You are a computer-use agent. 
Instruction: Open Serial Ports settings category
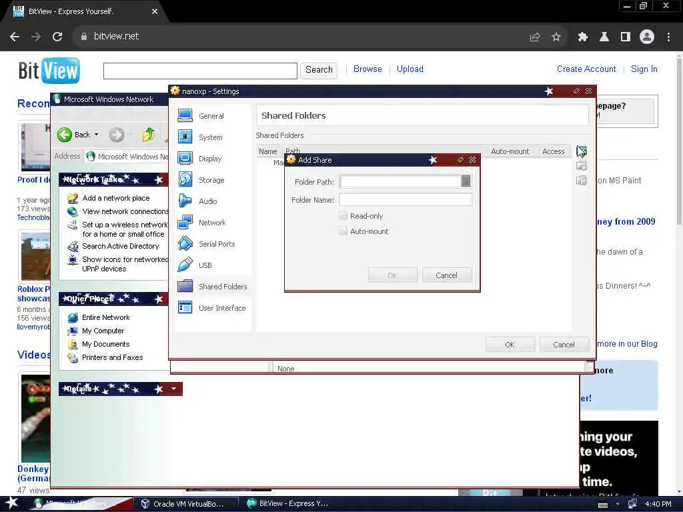point(207,244)
